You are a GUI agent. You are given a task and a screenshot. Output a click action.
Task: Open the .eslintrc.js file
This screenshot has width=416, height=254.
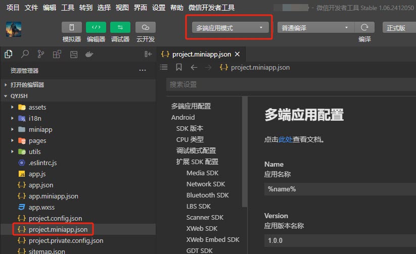click(78, 163)
